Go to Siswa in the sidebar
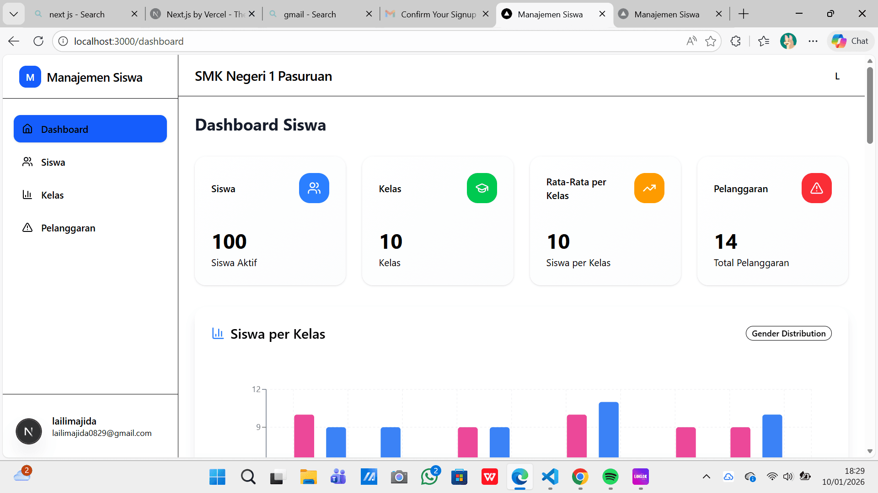Screen dimensions: 878x493 point(90,162)
